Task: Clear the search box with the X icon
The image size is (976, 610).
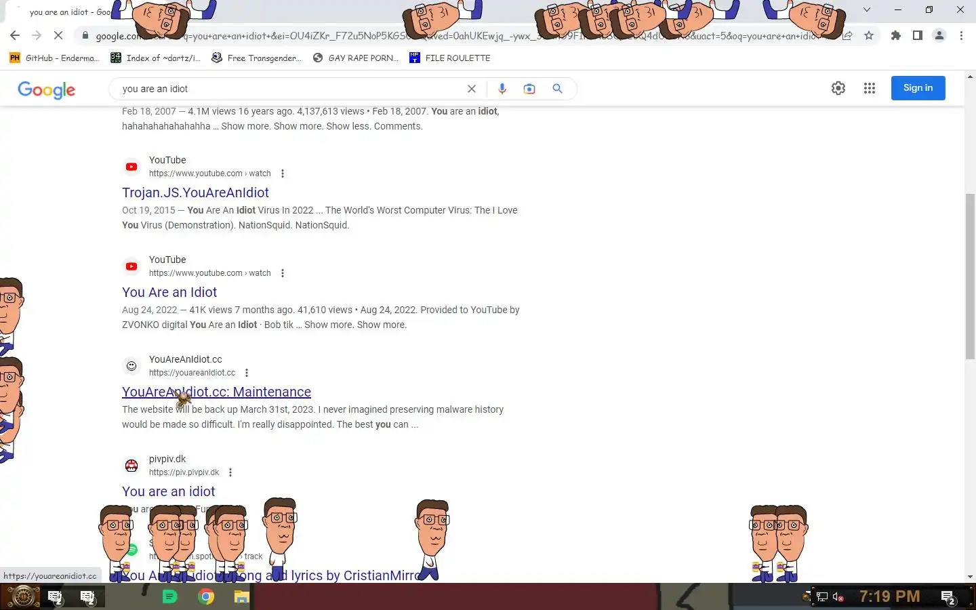Action: click(x=472, y=89)
